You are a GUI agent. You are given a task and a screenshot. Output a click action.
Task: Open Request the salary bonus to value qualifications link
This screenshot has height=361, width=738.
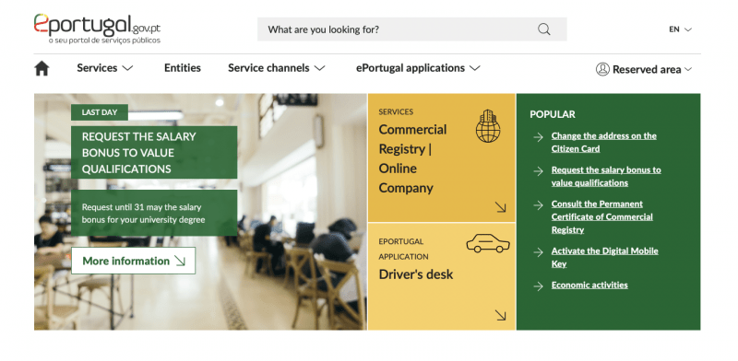tap(606, 176)
